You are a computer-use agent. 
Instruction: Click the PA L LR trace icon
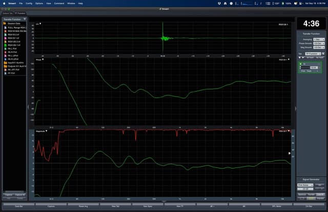[6, 56]
